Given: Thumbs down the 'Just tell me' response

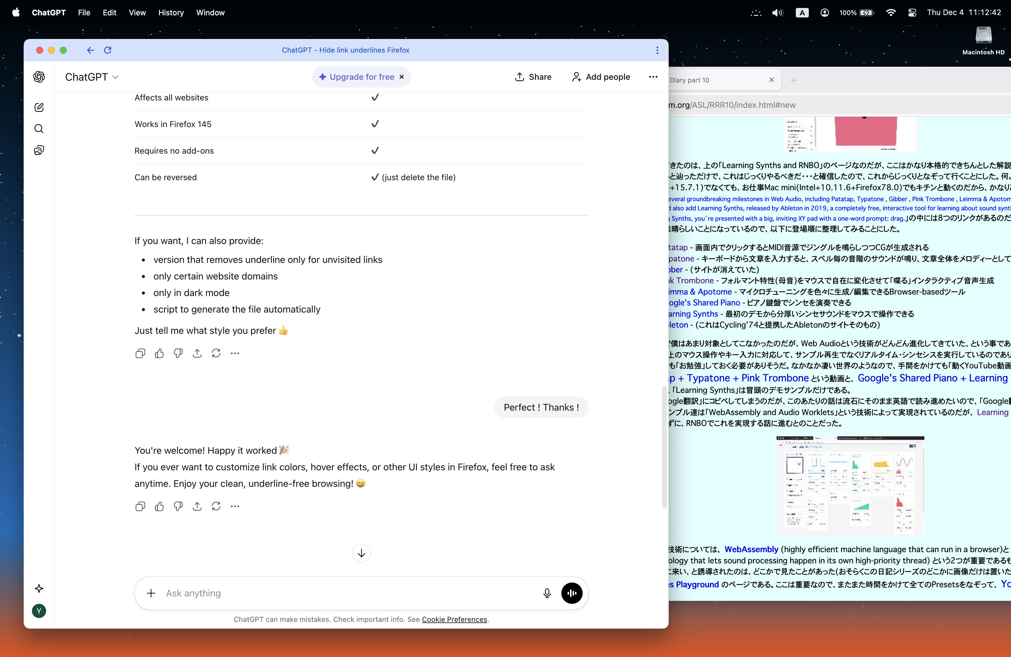Looking at the screenshot, I should coord(178,353).
